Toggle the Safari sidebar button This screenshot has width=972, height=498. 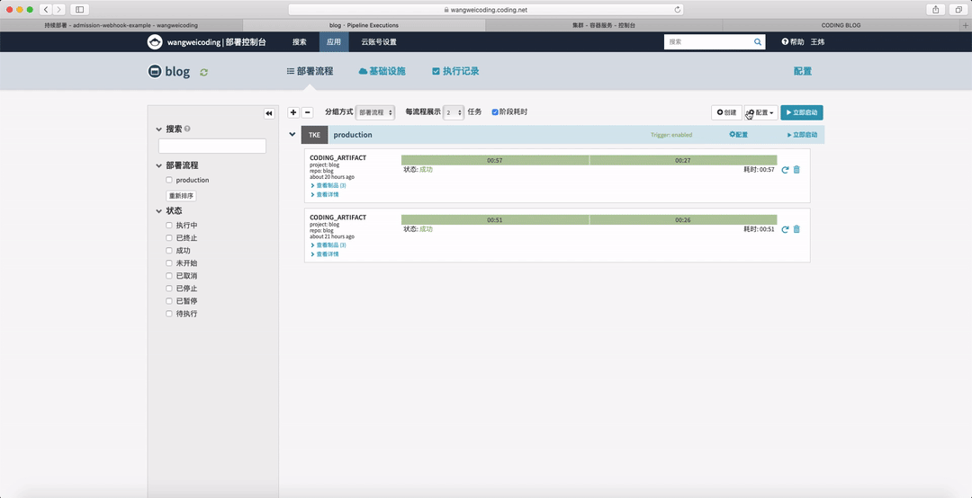80,9
